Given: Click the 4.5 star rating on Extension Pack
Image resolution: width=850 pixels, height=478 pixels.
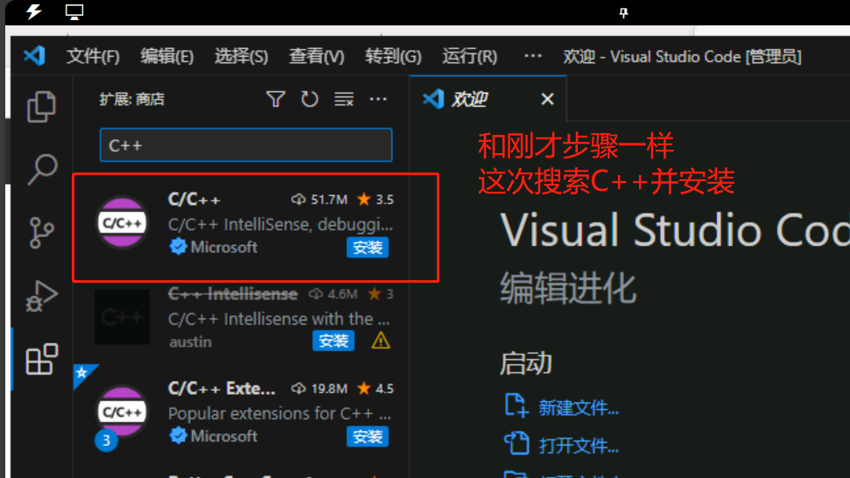Looking at the screenshot, I should (384, 389).
